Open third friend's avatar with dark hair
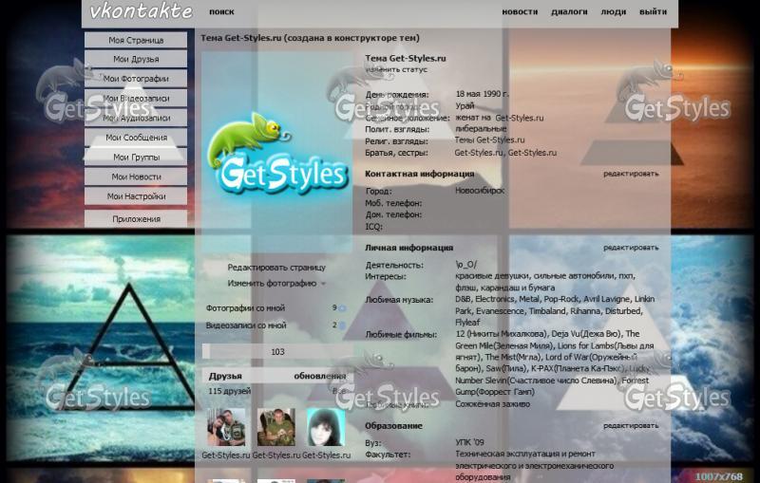The image size is (760, 483). [325, 427]
